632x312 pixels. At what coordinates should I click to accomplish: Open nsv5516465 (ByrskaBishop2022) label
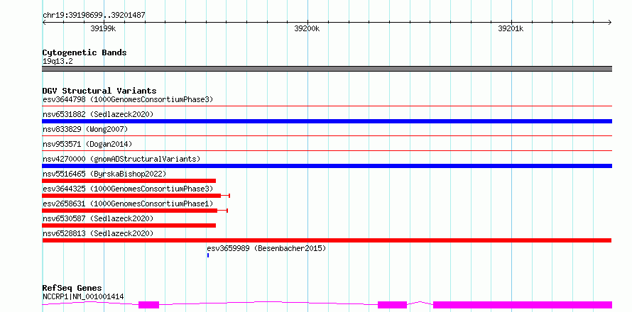tap(104, 174)
